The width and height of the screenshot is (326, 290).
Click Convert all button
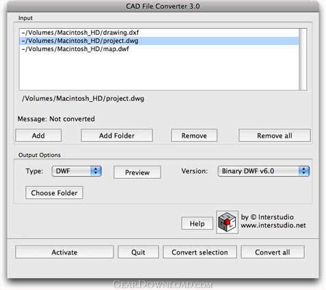[273, 252]
